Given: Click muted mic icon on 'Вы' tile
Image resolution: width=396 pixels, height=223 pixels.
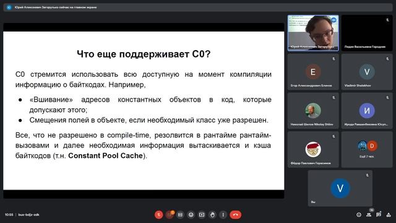Looking at the screenshot, I should click(x=368, y=175).
